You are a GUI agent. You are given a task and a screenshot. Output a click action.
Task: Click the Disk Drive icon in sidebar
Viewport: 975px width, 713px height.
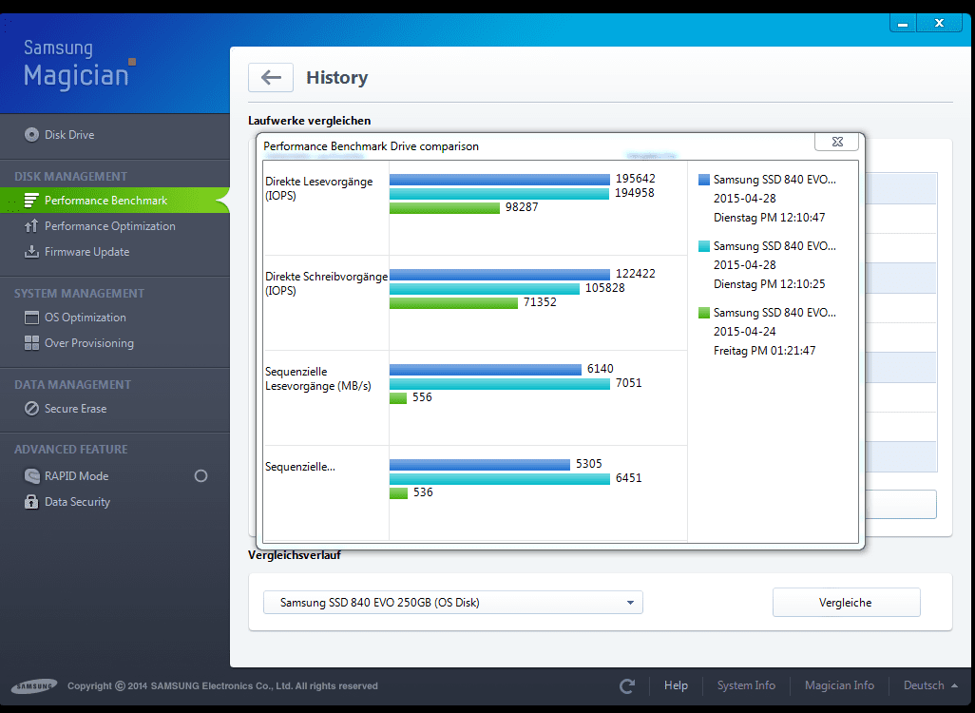click(31, 134)
